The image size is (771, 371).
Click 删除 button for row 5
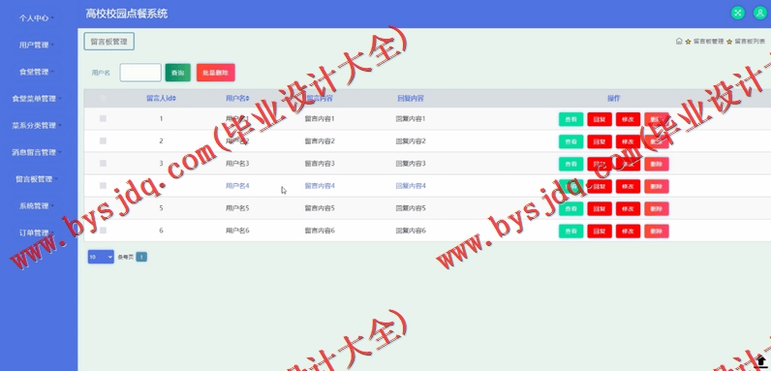point(657,208)
